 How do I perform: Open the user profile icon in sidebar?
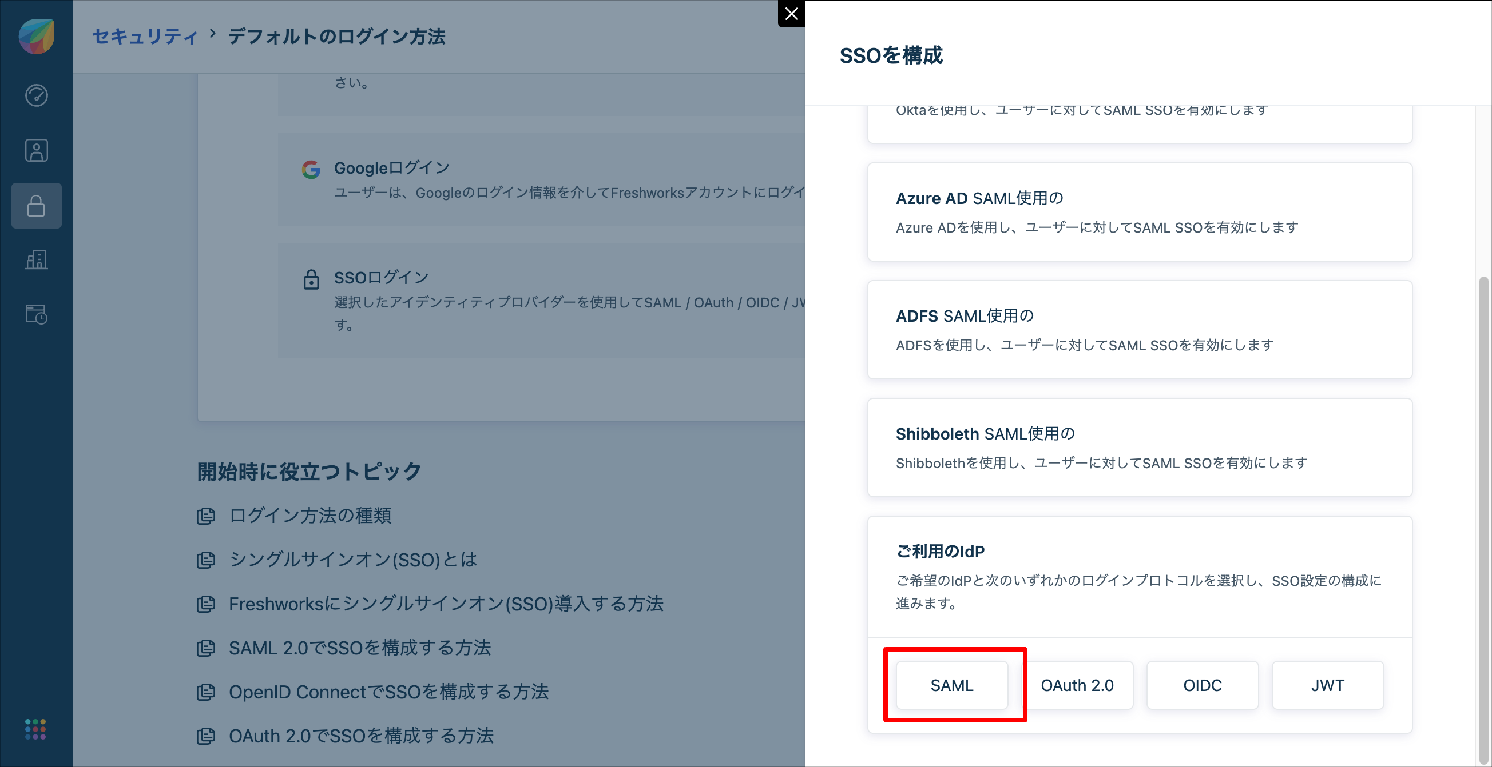tap(37, 150)
